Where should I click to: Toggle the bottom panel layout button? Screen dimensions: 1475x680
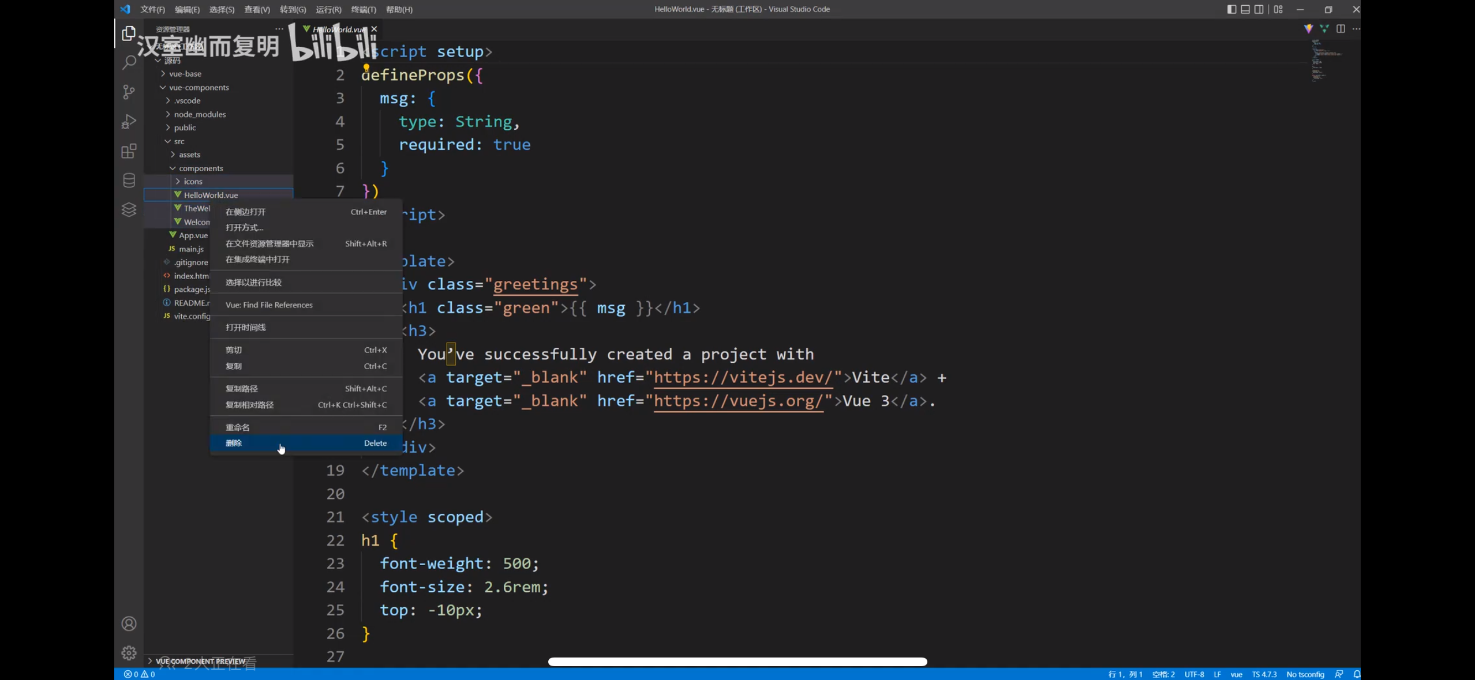tap(1245, 9)
